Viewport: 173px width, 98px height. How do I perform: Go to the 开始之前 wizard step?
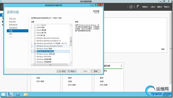click(x=12, y=19)
